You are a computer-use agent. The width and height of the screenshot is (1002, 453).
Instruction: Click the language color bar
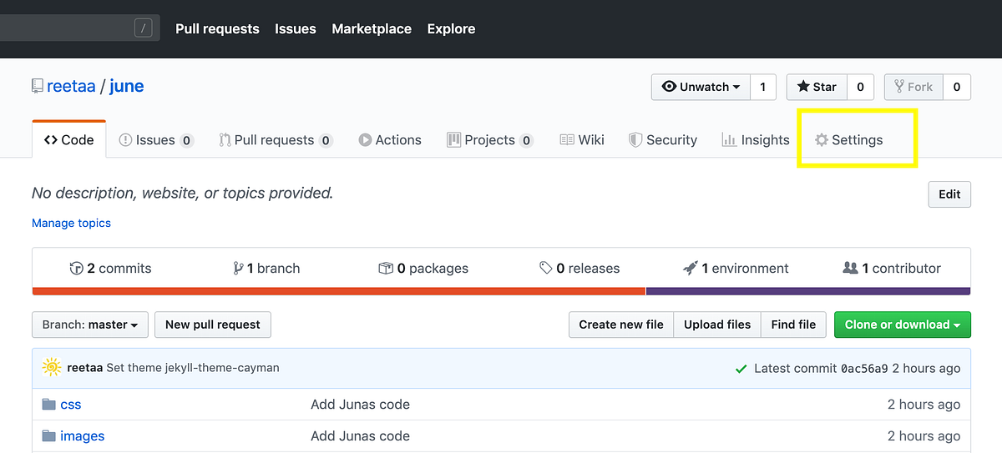tap(501, 291)
